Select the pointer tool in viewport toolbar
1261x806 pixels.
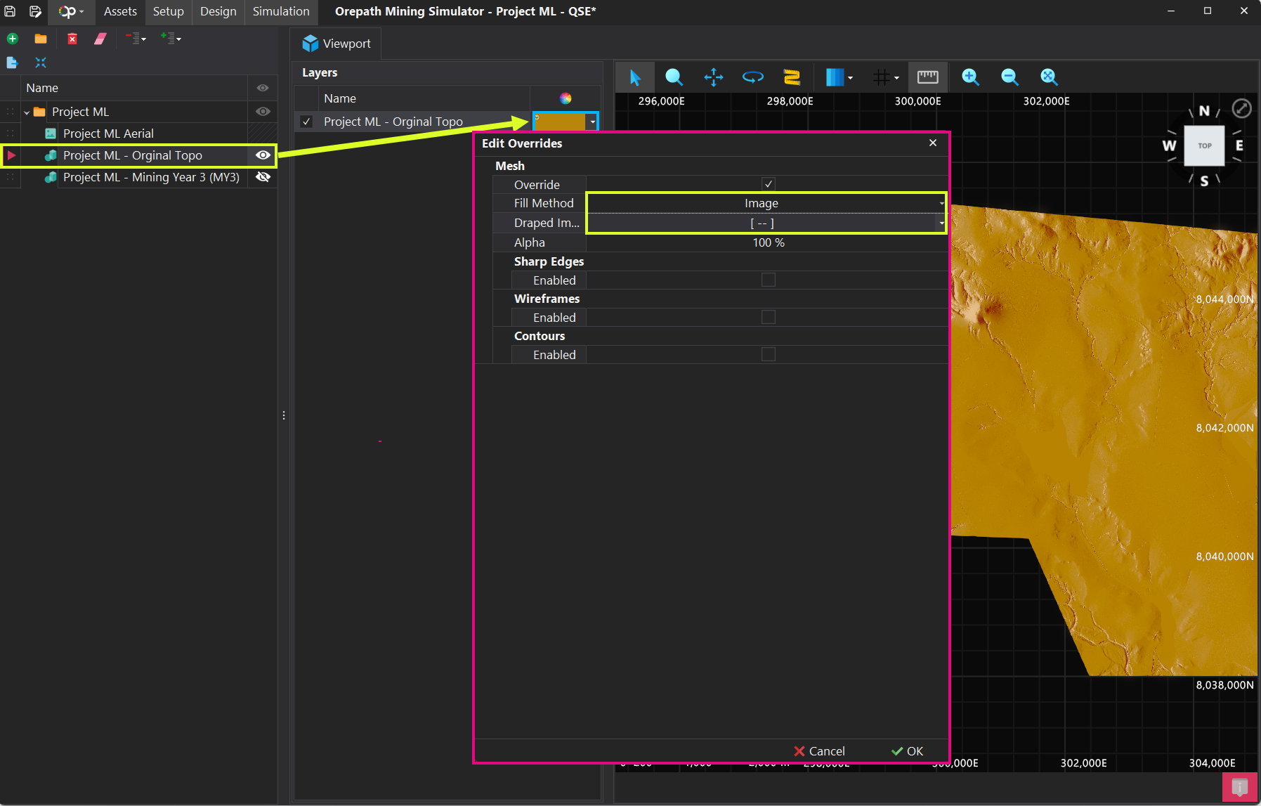[635, 77]
